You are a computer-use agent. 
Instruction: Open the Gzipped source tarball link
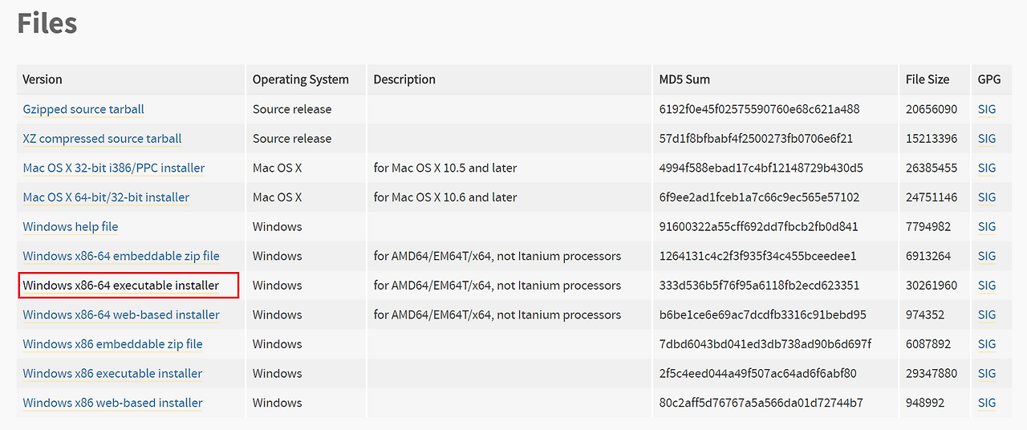[x=83, y=109]
